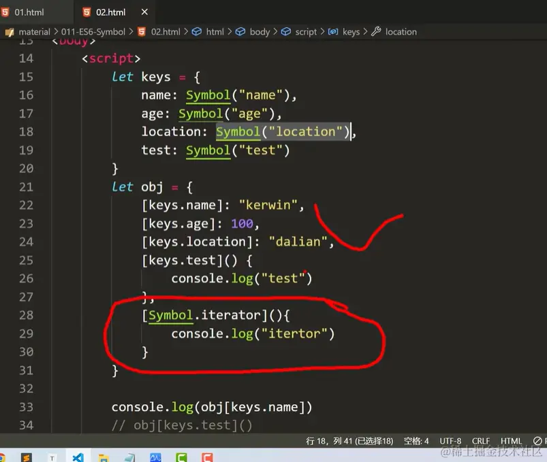Click line number 14 in gutter
Screen dimensions: 547x462
[x=26, y=59]
